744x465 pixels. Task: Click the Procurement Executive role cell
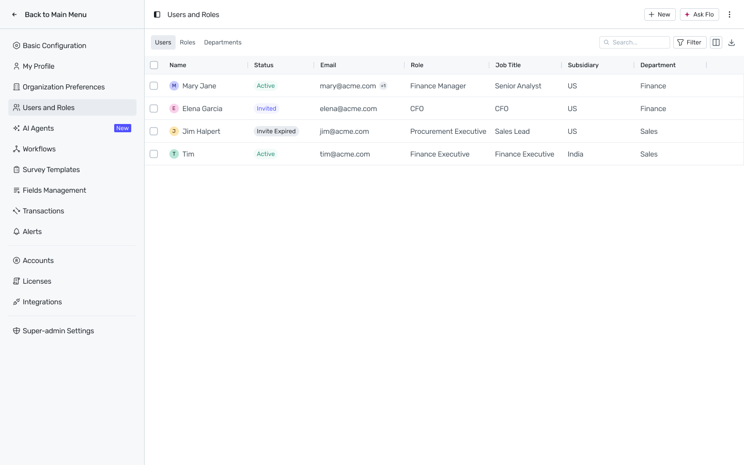point(448,131)
